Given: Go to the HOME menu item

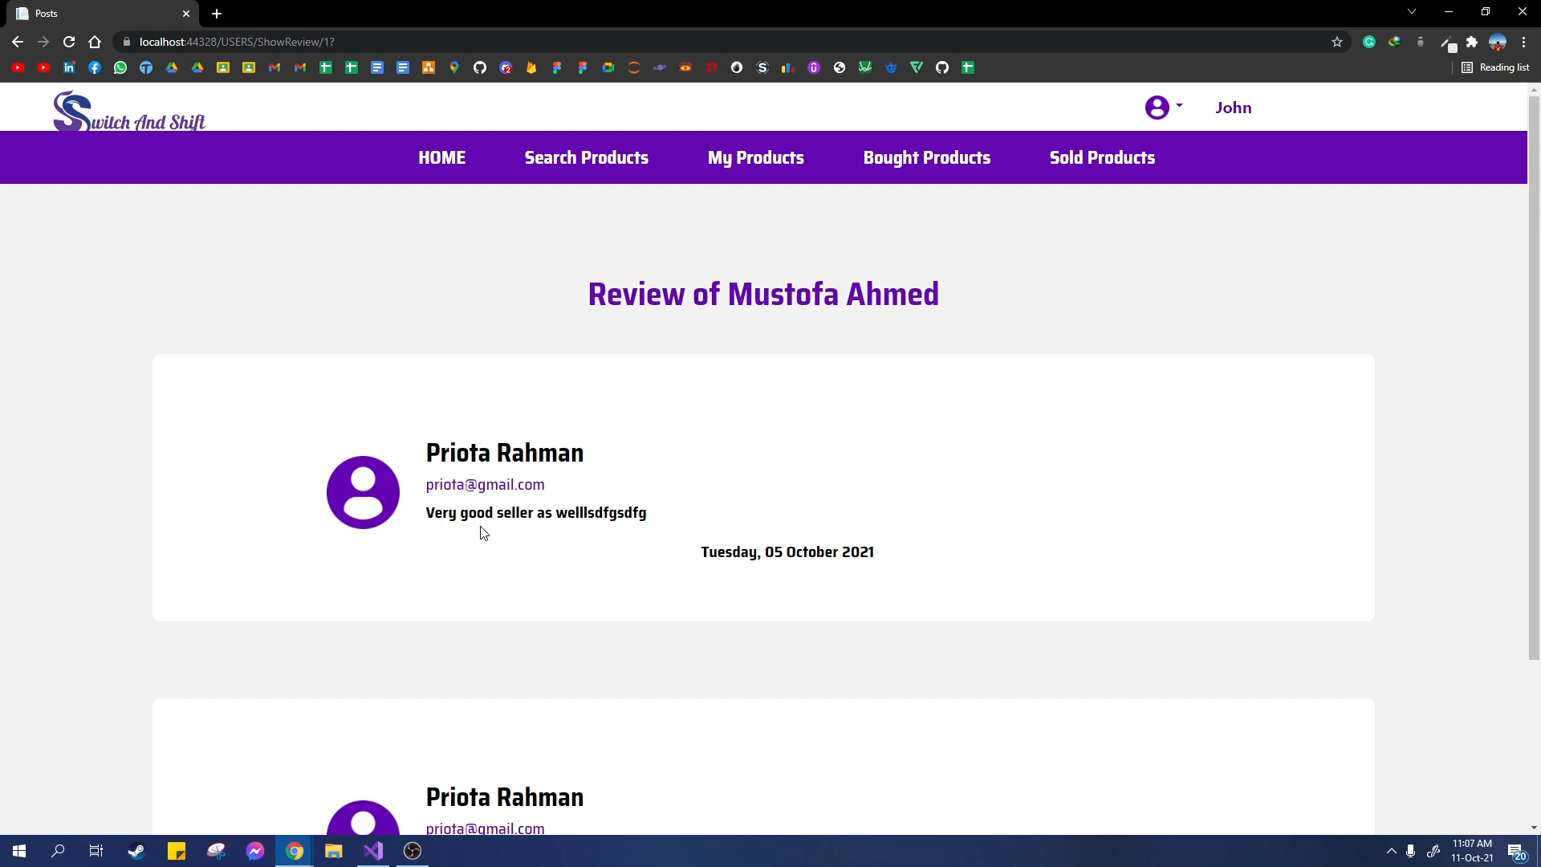Looking at the screenshot, I should [x=441, y=157].
